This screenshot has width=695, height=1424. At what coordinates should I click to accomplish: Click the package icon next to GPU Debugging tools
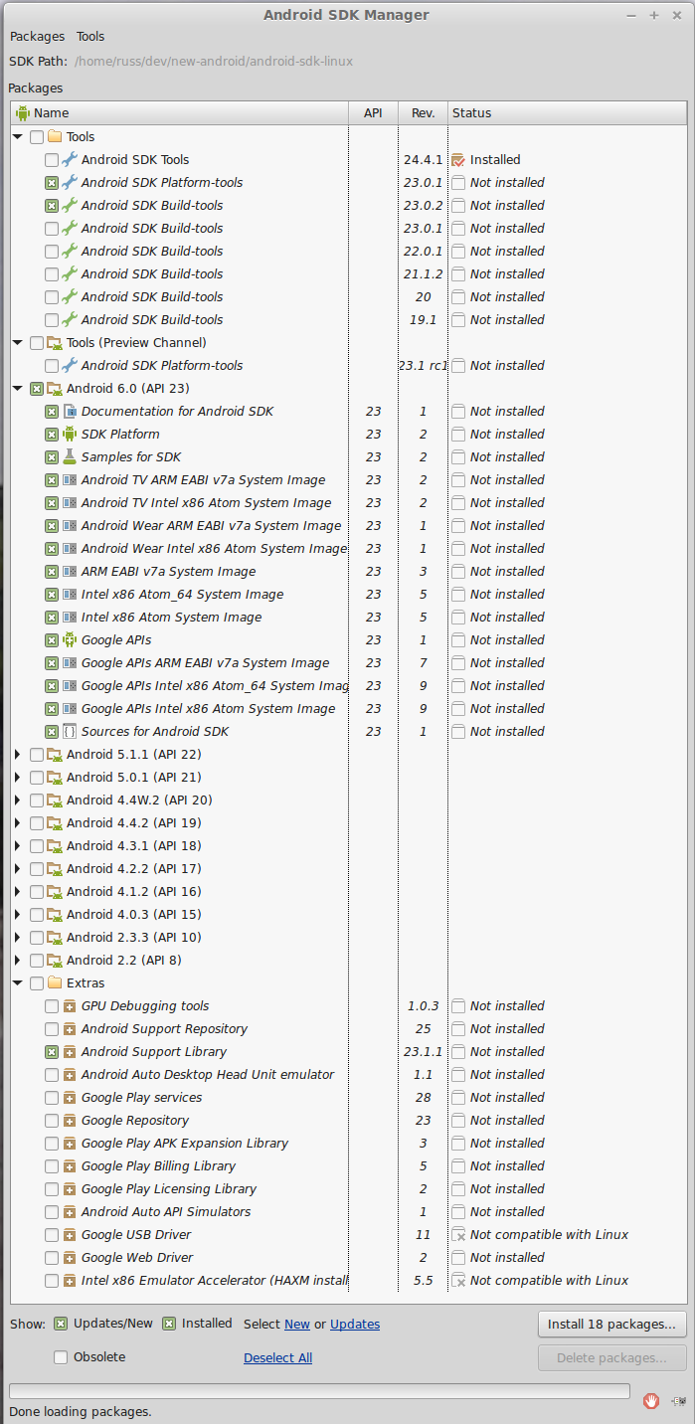pos(70,1005)
